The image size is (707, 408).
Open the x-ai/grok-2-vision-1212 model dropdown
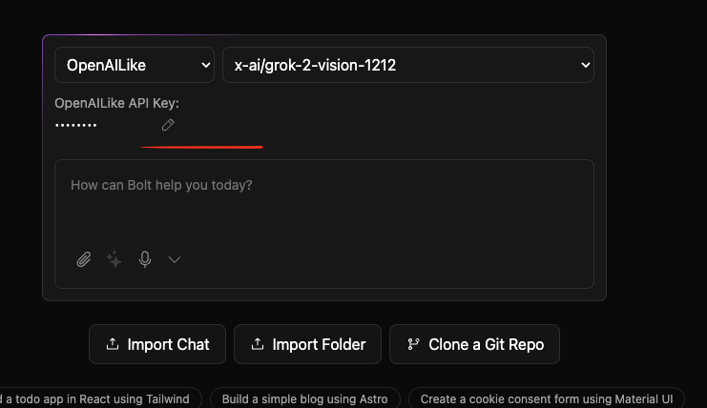[408, 65]
